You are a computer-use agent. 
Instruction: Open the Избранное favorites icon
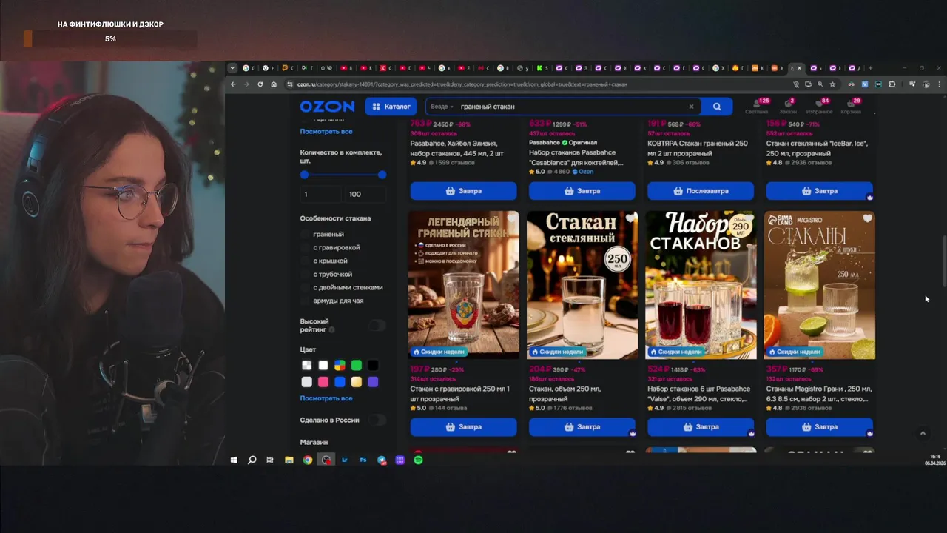819,106
